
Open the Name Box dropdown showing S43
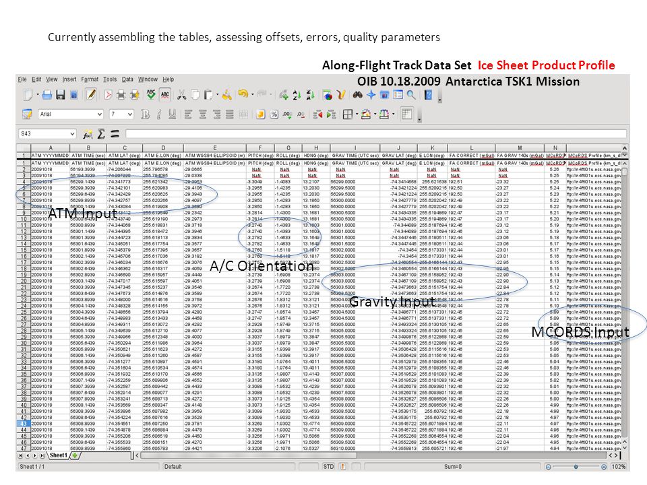[72, 133]
